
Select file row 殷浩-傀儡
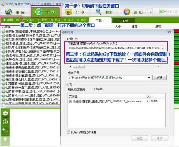[31, 43]
